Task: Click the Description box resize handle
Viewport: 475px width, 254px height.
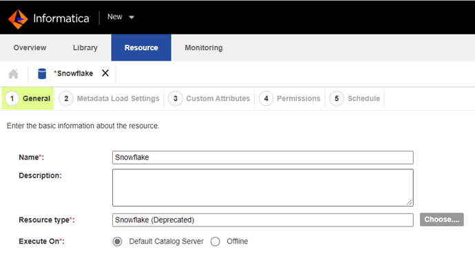Action: (410, 202)
